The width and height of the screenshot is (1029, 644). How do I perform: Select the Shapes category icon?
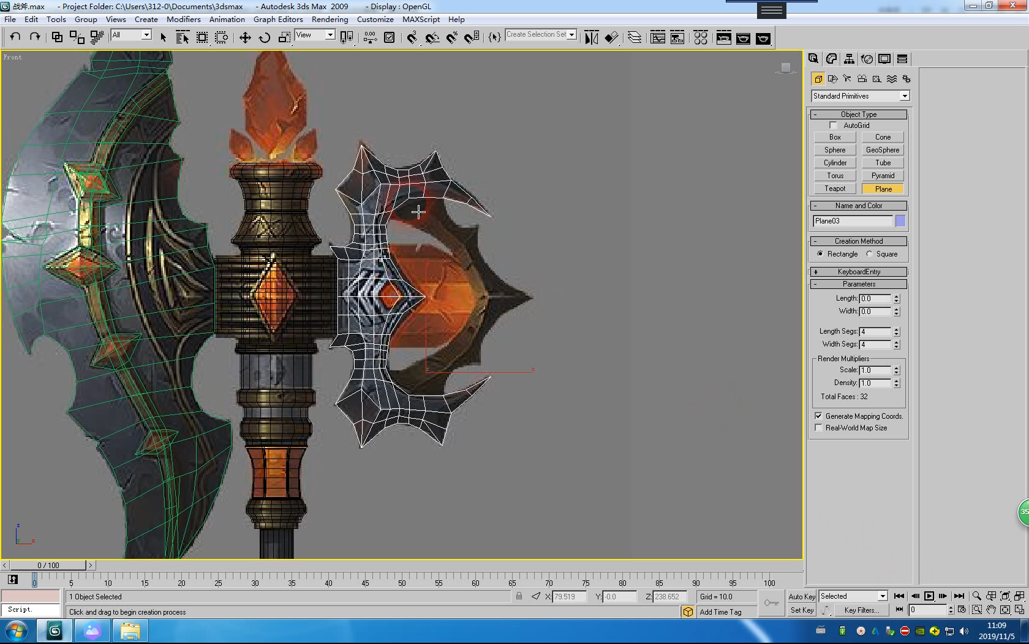[832, 79]
